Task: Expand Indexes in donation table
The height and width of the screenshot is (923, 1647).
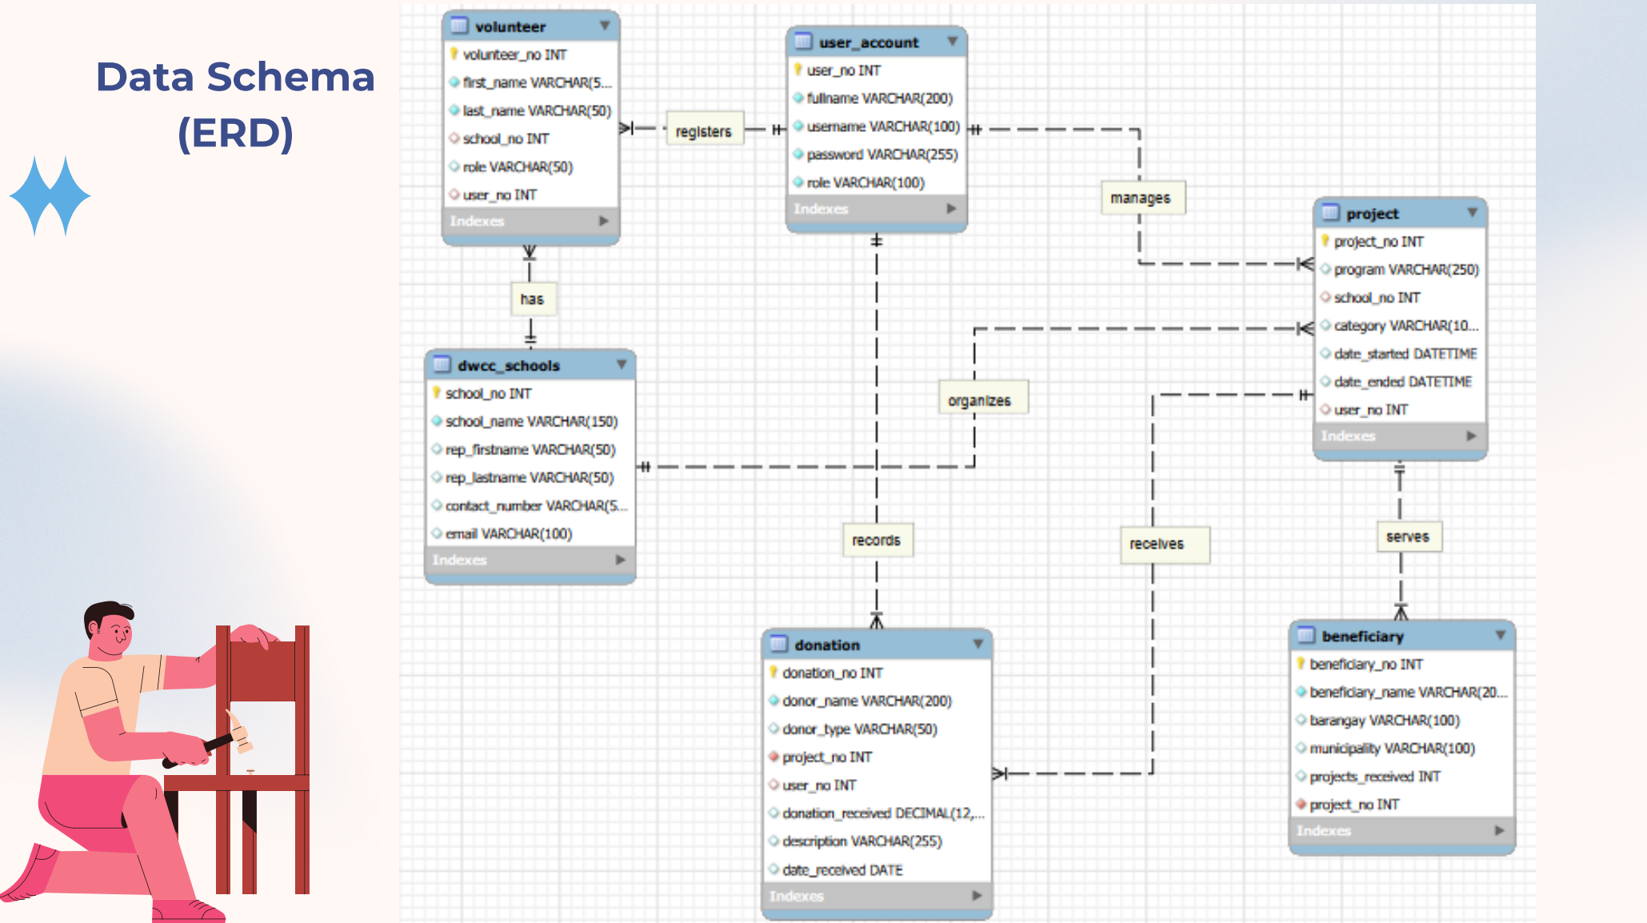Action: click(977, 896)
